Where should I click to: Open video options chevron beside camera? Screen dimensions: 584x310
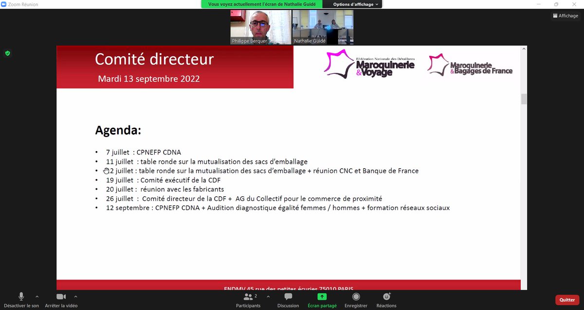coord(75,296)
